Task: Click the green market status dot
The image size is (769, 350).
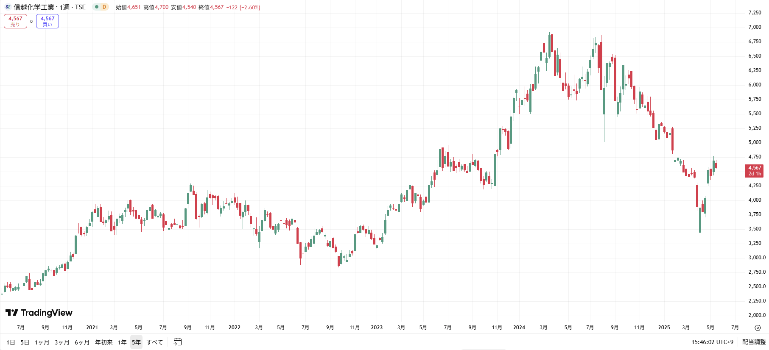Action: pyautogui.click(x=97, y=7)
